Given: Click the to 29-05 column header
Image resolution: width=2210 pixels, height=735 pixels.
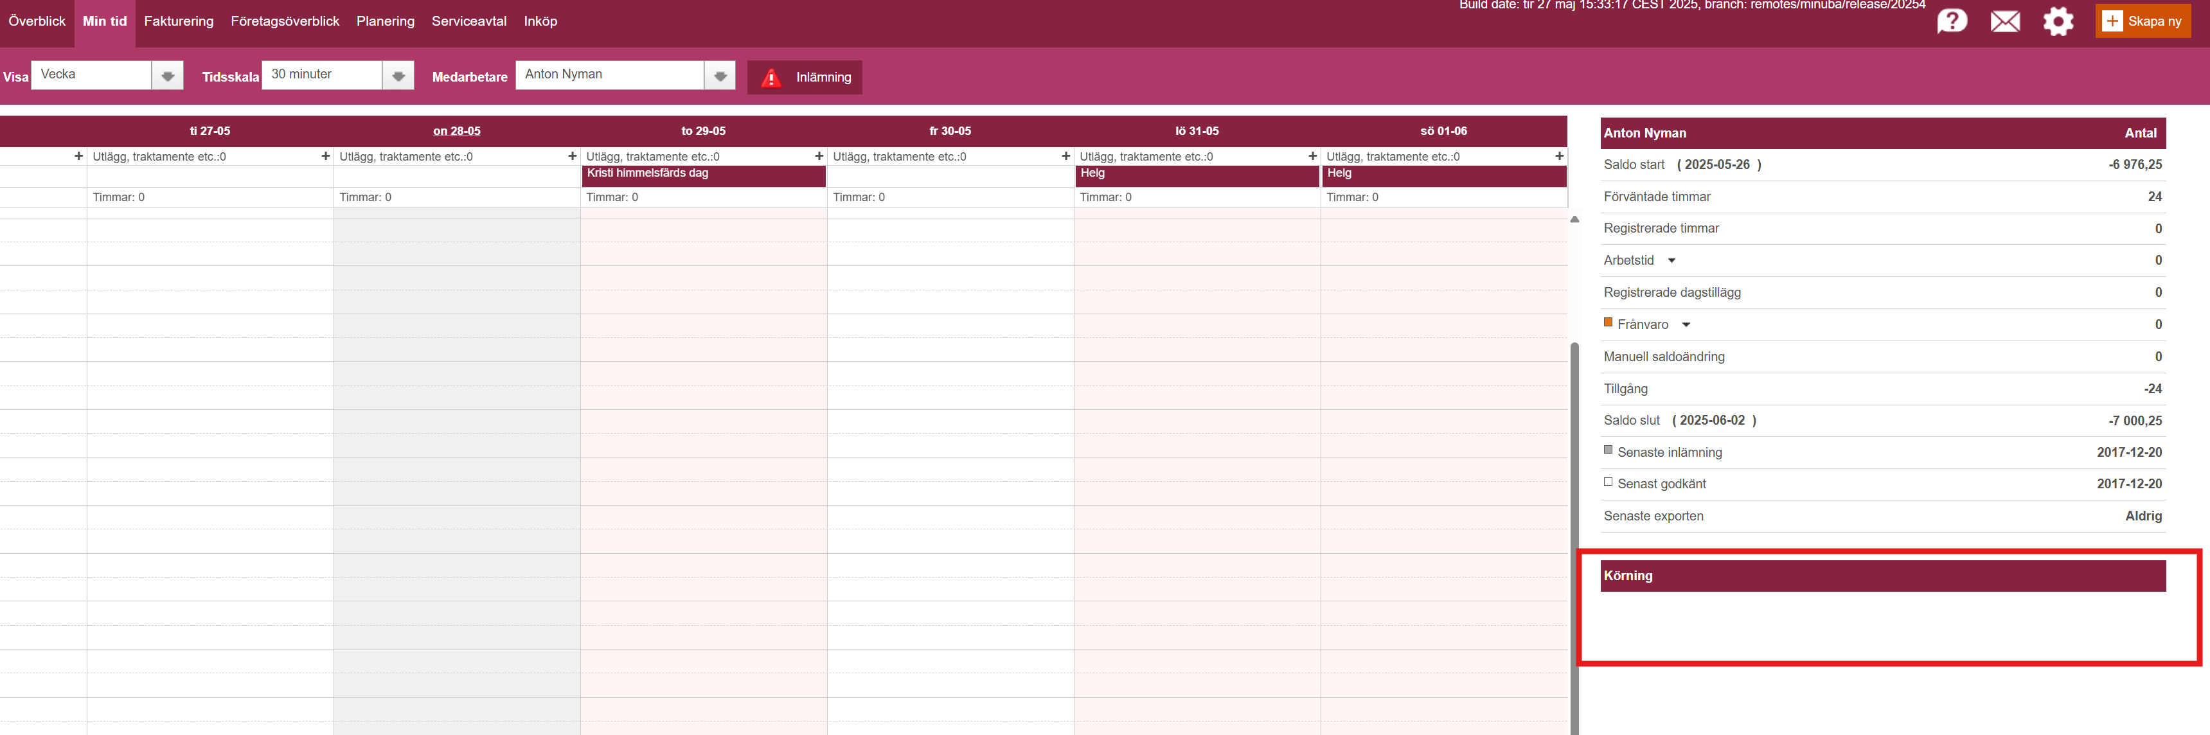Looking at the screenshot, I should 704,131.
